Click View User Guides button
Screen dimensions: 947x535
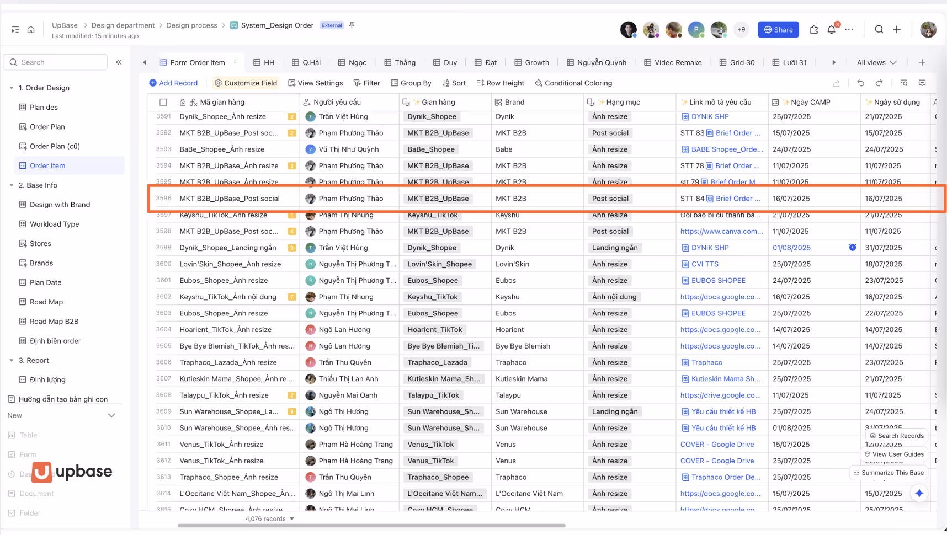coord(894,454)
